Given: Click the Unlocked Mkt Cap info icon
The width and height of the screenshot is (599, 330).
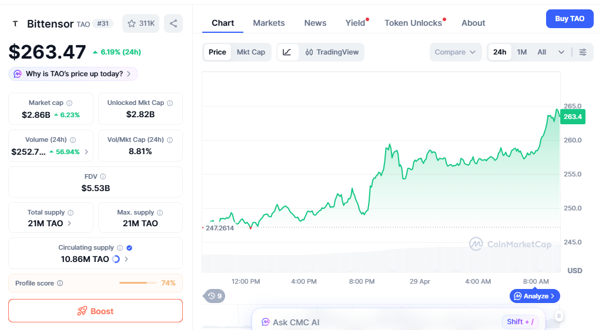Looking at the screenshot, I should pos(170,103).
